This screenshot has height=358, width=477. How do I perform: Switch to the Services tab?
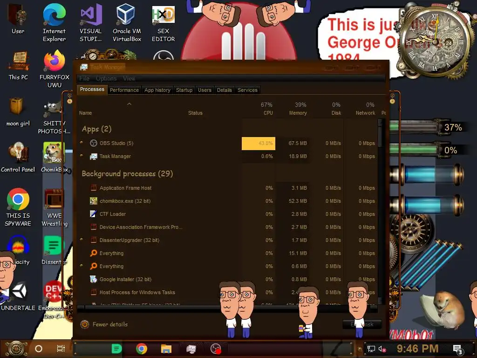pyautogui.click(x=247, y=90)
